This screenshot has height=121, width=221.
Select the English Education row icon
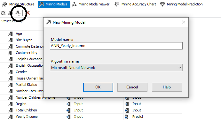pos(10,59)
